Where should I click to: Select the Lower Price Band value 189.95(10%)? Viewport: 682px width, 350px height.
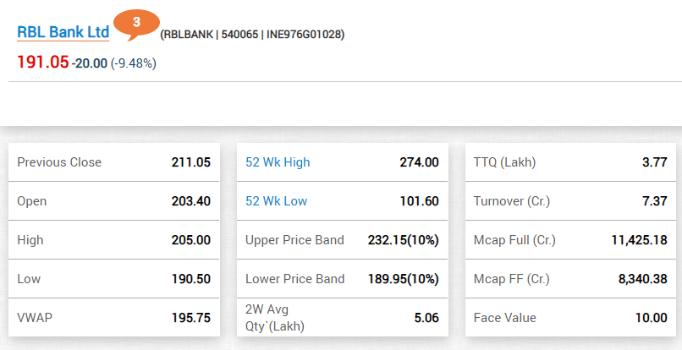pos(403,279)
